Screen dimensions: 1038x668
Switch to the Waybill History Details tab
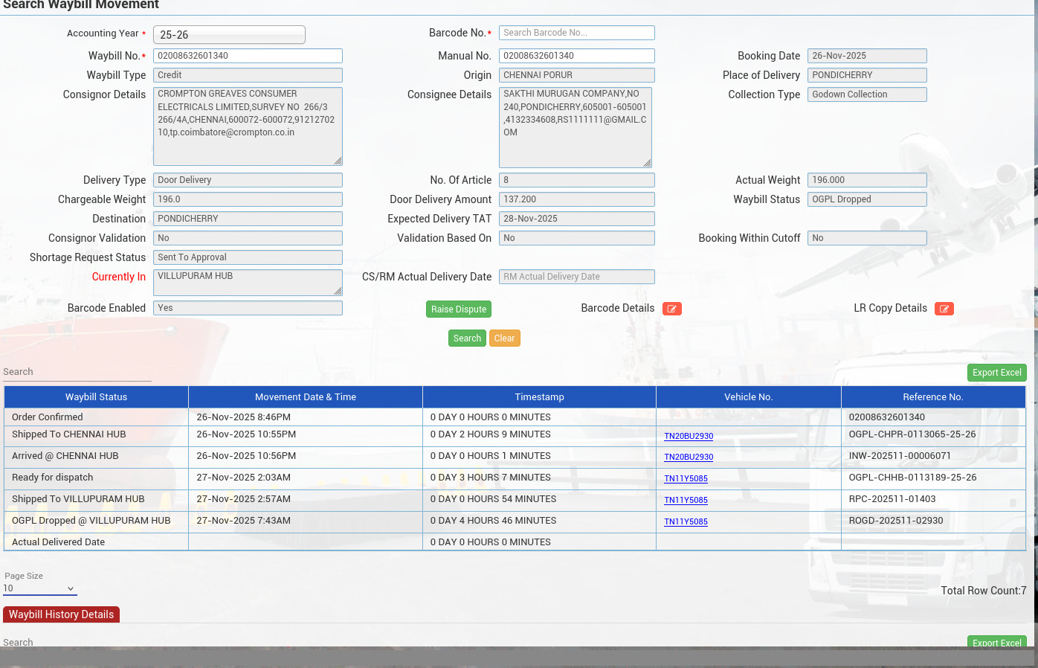pyautogui.click(x=61, y=614)
